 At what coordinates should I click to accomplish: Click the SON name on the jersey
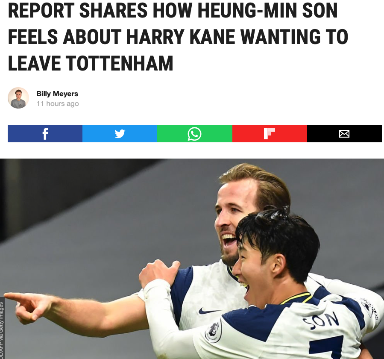coord(321,321)
